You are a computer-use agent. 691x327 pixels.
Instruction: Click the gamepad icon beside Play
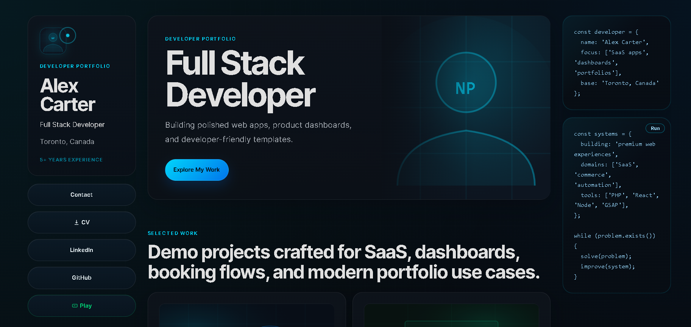coord(75,306)
